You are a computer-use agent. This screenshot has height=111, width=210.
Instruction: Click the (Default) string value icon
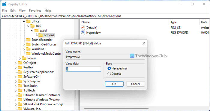tap(83, 28)
